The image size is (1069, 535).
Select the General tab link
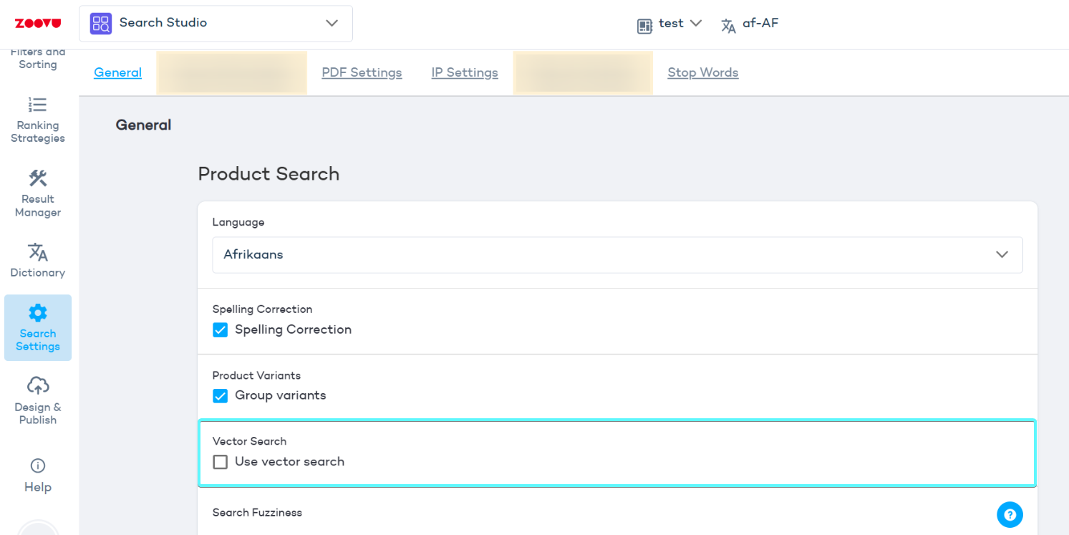[117, 72]
